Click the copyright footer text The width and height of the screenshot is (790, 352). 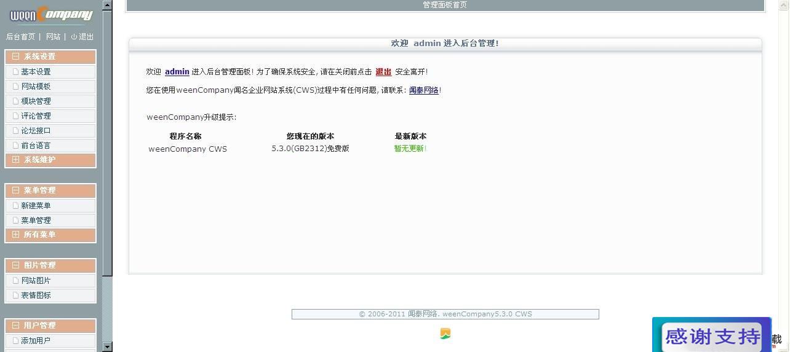(445, 314)
